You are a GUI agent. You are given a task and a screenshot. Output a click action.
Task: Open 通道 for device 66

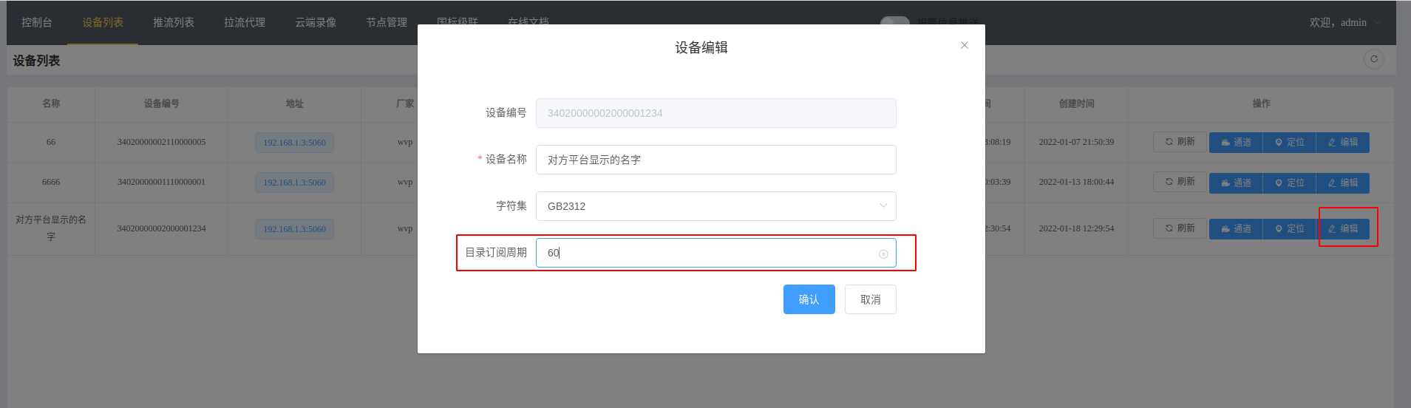(1236, 143)
